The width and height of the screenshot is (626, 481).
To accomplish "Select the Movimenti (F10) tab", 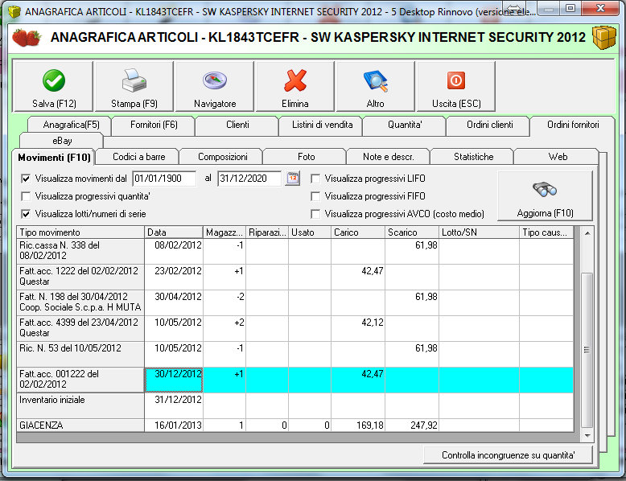I will pos(54,158).
